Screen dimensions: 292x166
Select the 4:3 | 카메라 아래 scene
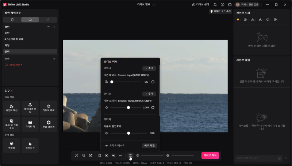tap(30, 39)
